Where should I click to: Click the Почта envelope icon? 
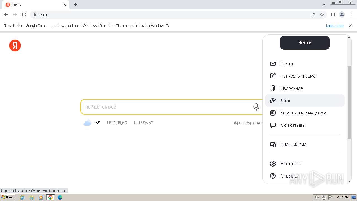273,64
